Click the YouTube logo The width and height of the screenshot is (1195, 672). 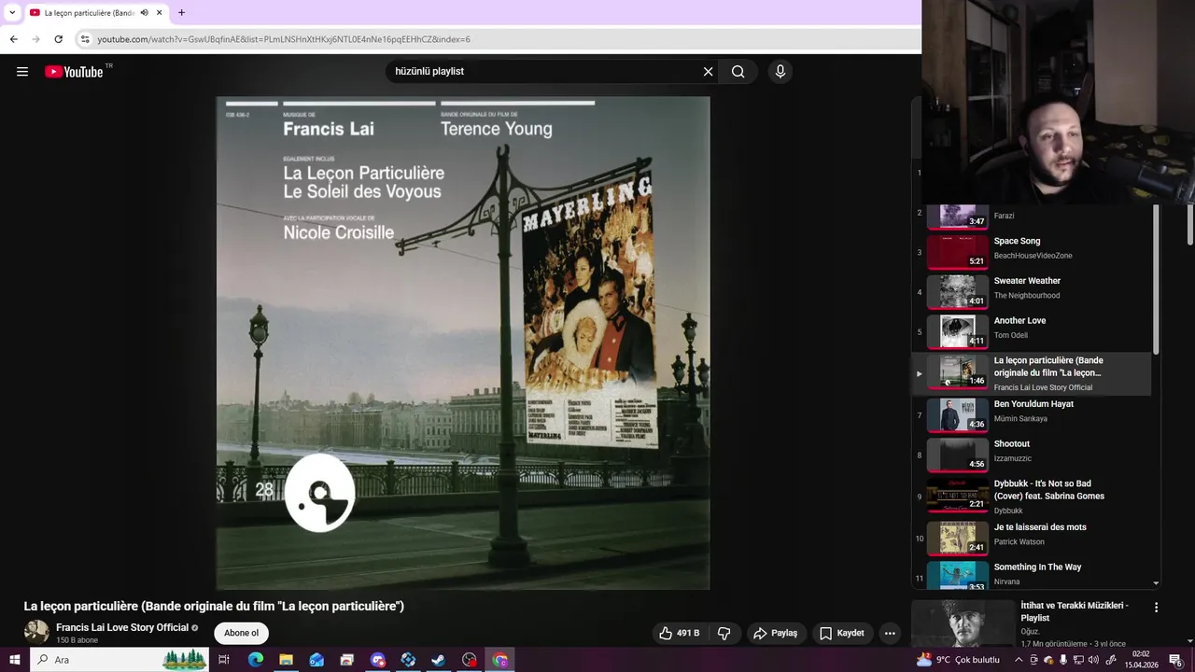click(74, 72)
